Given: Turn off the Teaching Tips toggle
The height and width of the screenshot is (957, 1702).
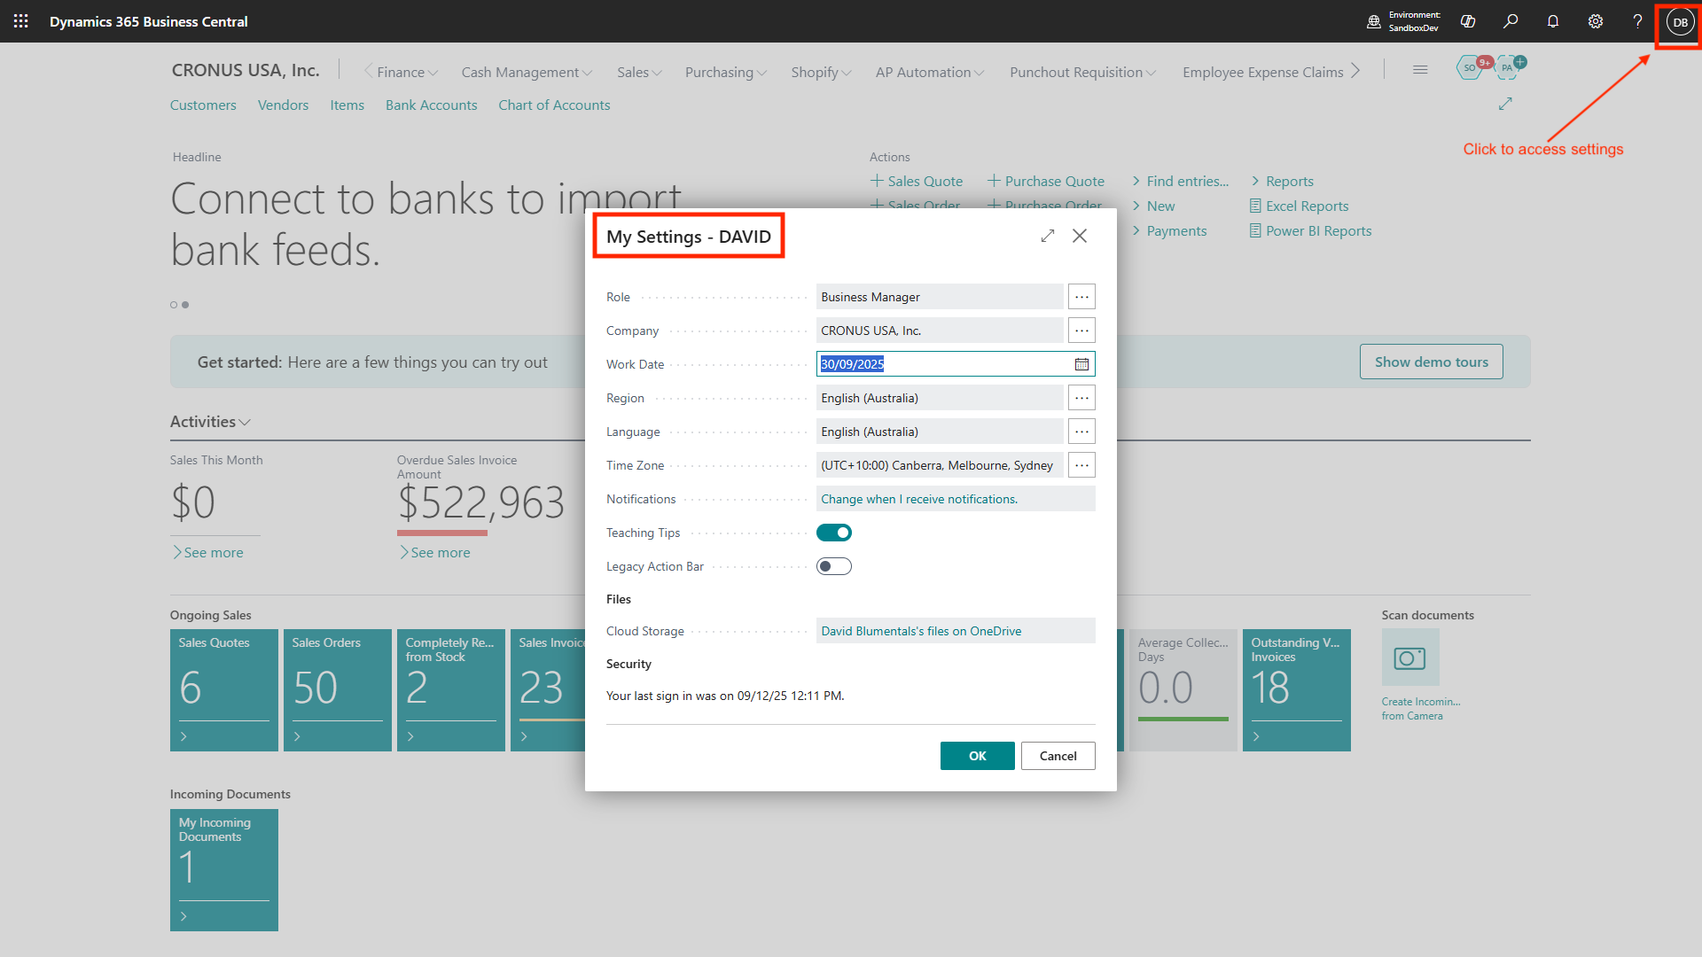Looking at the screenshot, I should (833, 533).
